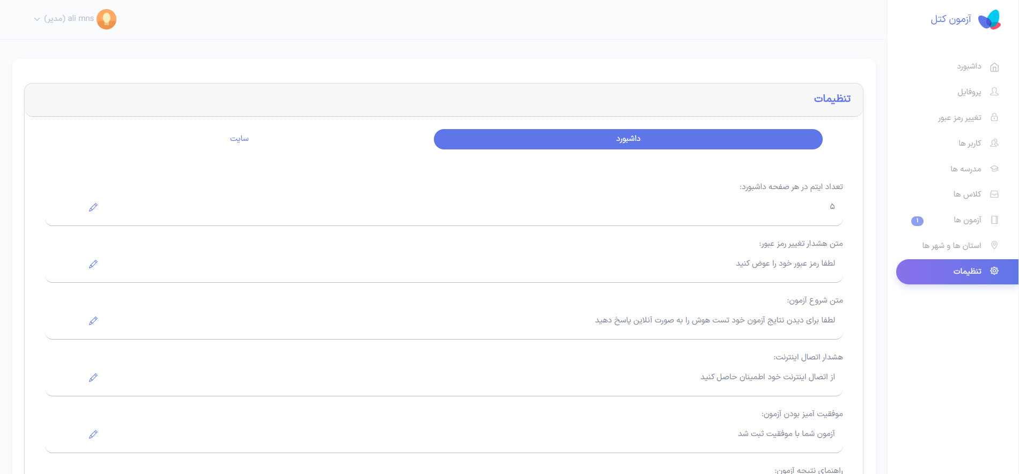Click pencil icon for متن هشدار تغییر رمز عبور
The width and height of the screenshot is (1019, 474).
tap(93, 264)
